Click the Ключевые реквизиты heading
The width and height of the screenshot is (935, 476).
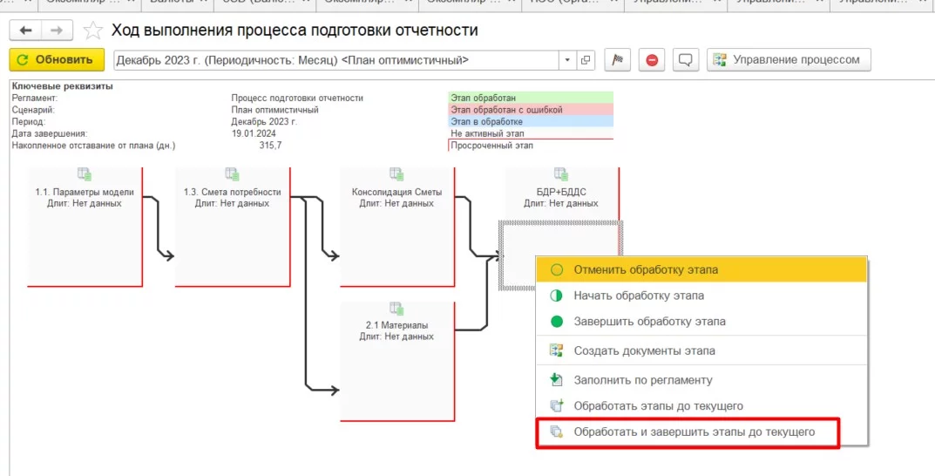coord(63,86)
